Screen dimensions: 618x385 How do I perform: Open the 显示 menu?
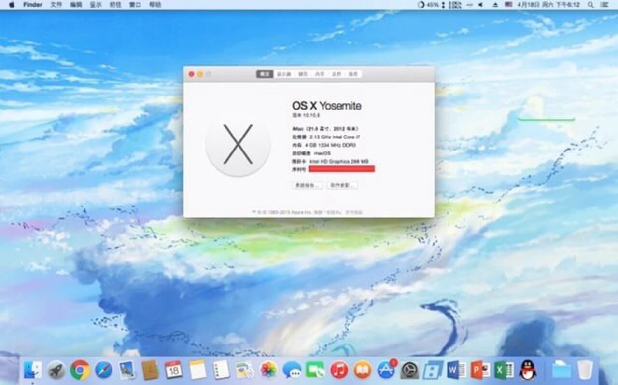tap(96, 4)
